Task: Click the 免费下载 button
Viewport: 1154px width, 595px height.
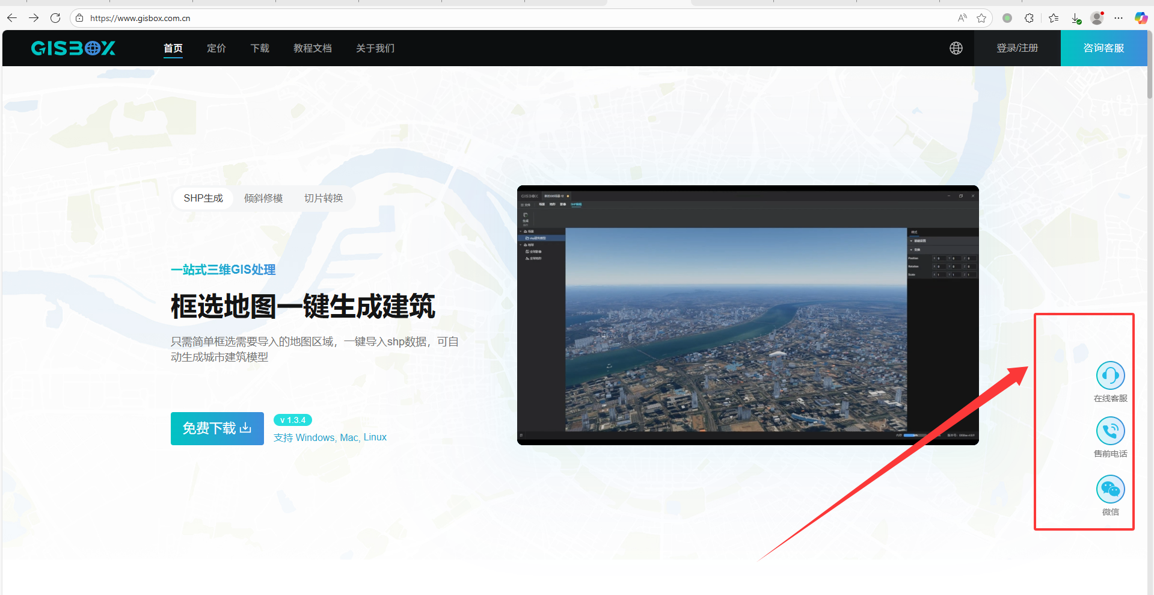Action: tap(217, 428)
